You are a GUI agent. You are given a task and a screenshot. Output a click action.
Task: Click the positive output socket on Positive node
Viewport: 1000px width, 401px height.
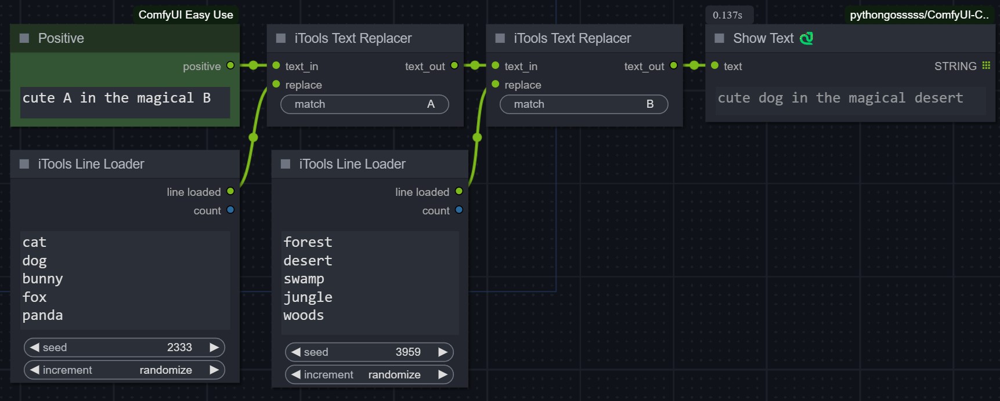pyautogui.click(x=230, y=65)
